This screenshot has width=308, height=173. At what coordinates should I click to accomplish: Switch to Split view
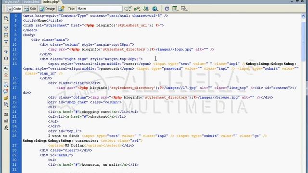click(30, 9)
